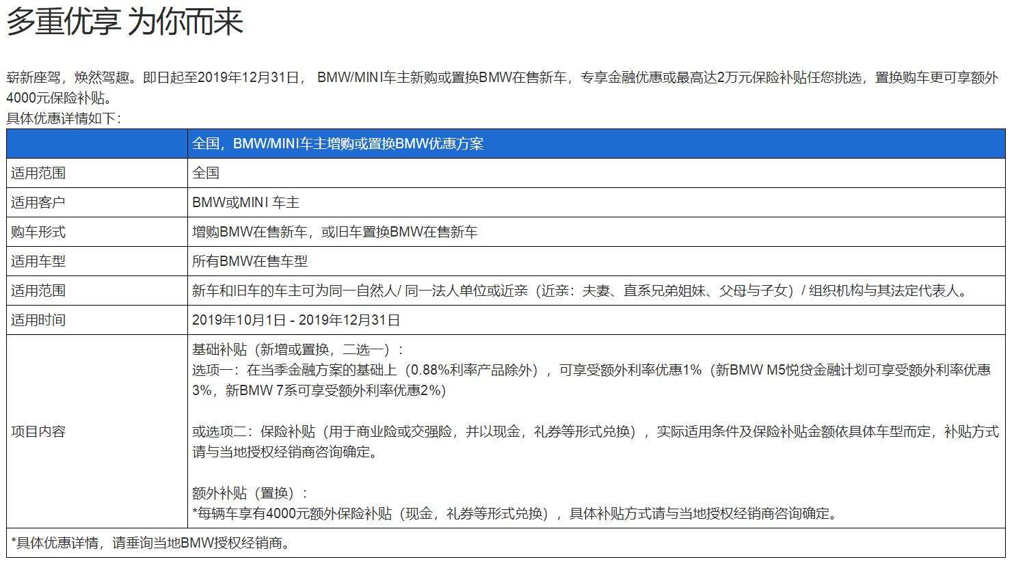The image size is (1014, 566).
Task: Select the 适用时间 row label
Action: tap(38, 320)
